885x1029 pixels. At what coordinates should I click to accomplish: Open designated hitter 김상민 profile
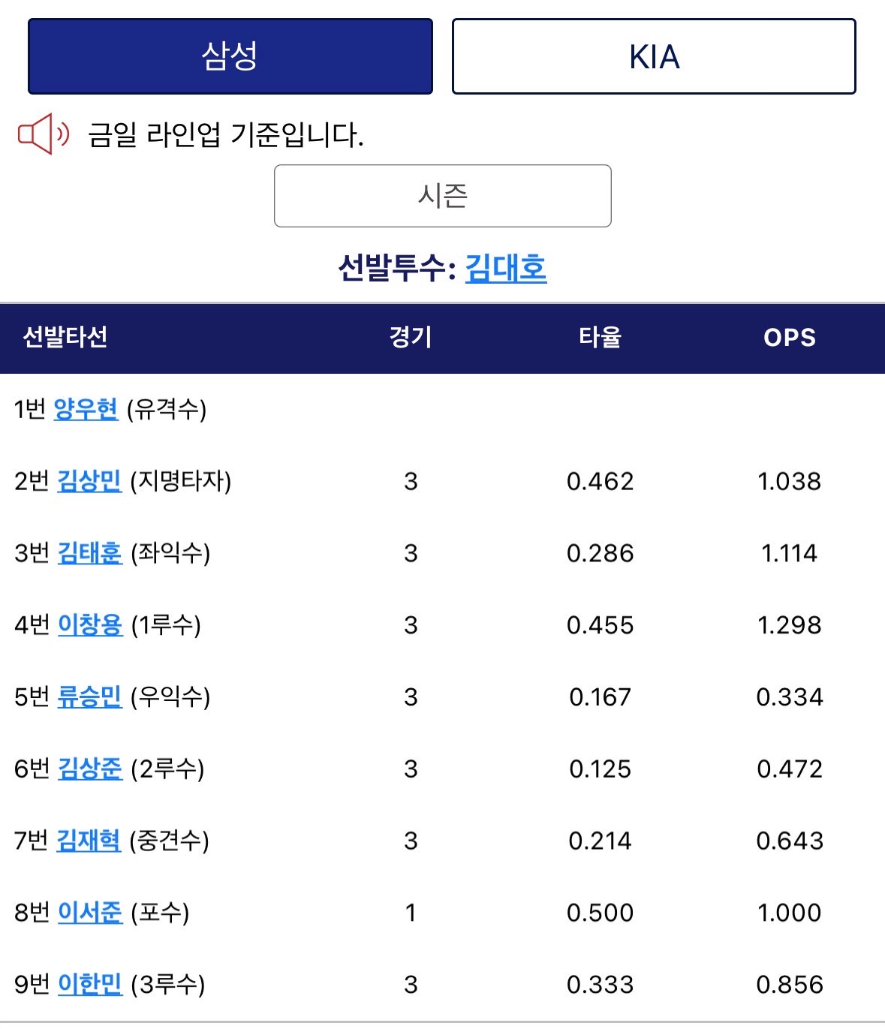point(89,481)
